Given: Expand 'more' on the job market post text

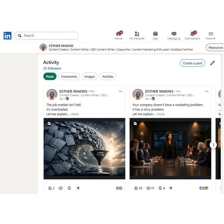Looking at the screenshot, I should 75,114.
